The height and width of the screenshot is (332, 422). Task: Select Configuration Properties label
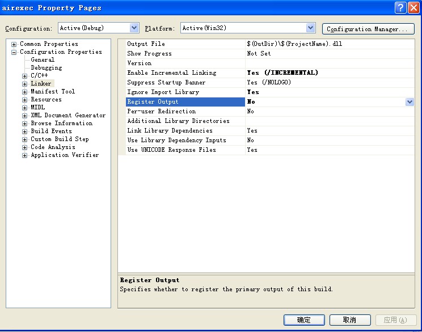coord(61,52)
